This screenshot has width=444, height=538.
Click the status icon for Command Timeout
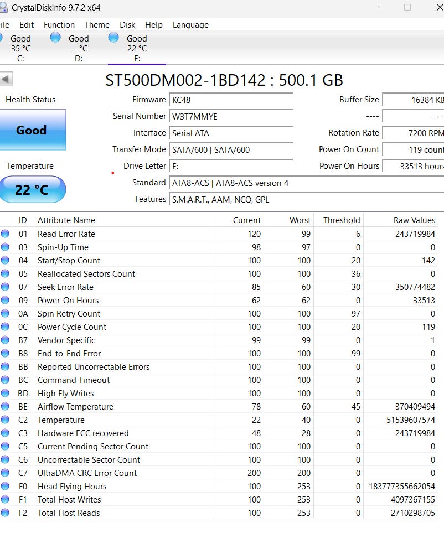coord(5,380)
